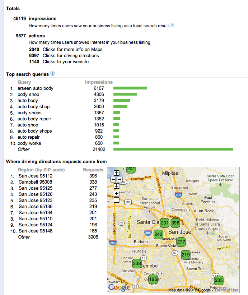
Task: Select region 'Campbell 95008'
Action: pos(35,182)
